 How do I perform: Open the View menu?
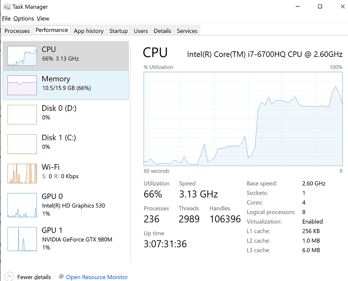pyautogui.click(x=43, y=18)
